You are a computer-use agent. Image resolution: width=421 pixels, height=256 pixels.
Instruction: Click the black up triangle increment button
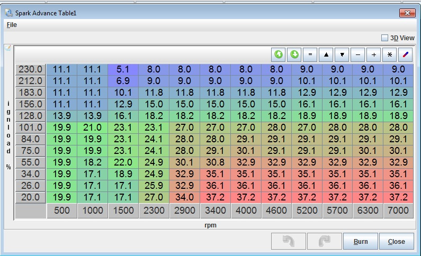[326, 54]
